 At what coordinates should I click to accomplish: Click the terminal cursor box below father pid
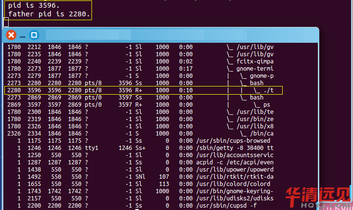coord(6,22)
